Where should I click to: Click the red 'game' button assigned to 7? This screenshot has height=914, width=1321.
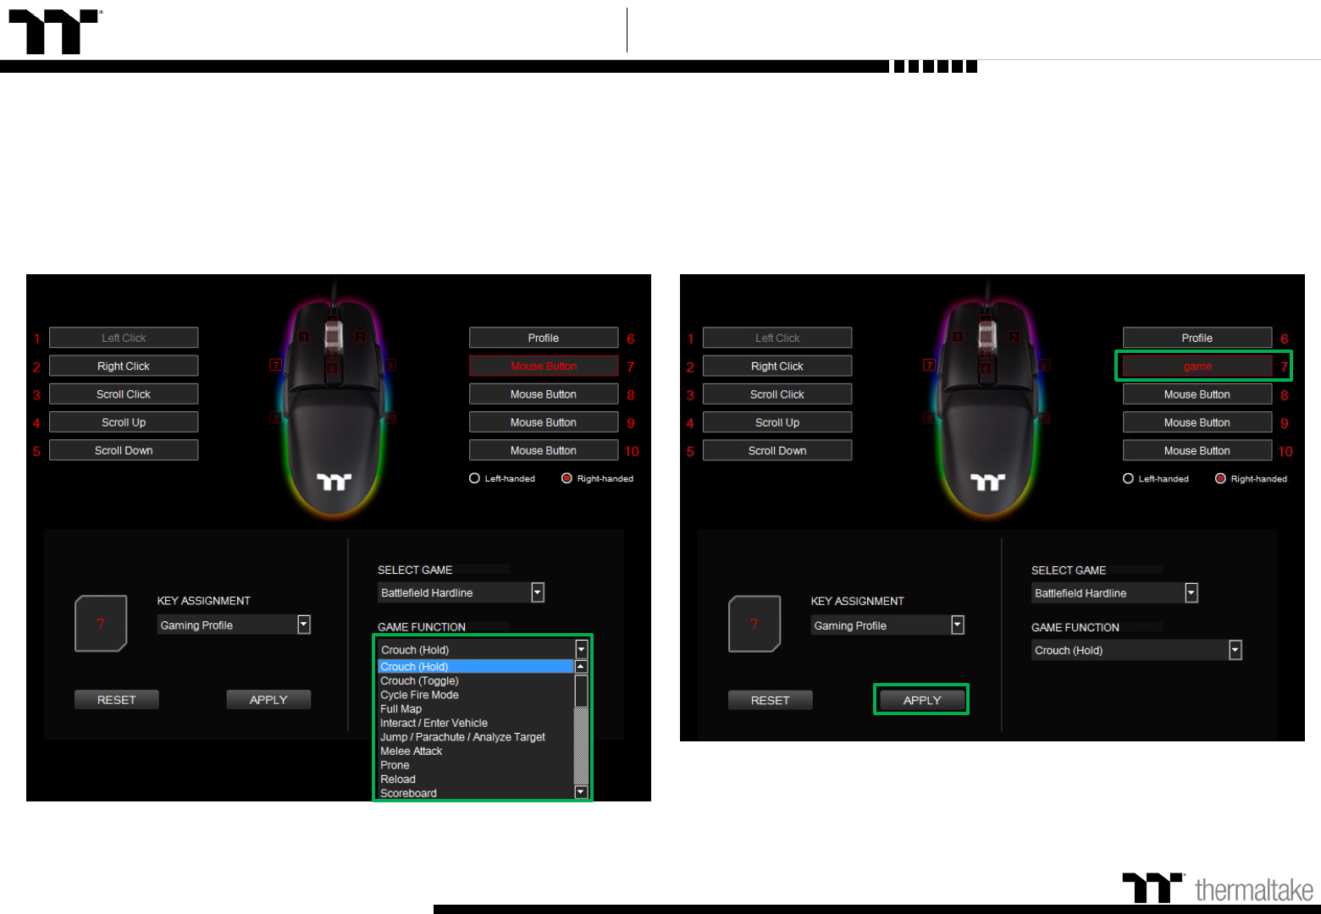click(1197, 366)
